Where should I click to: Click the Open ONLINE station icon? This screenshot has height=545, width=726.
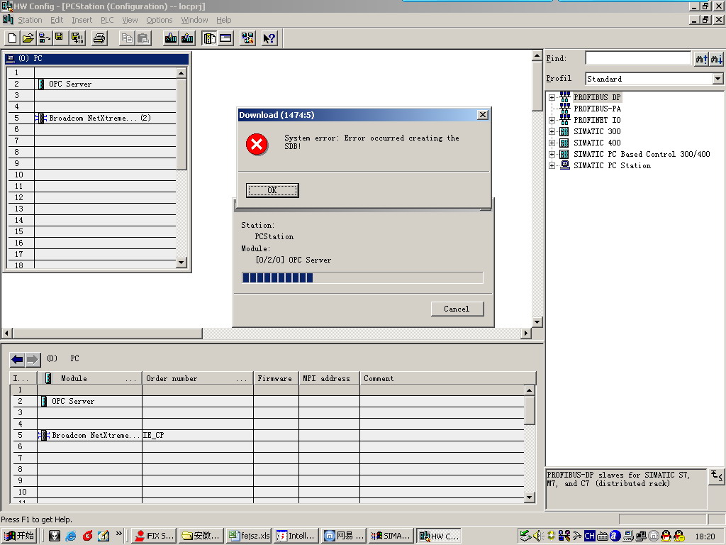pyautogui.click(x=44, y=38)
